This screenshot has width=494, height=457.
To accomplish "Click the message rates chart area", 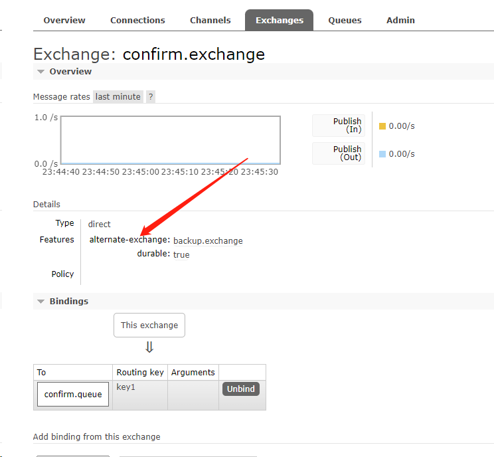I will pyautogui.click(x=171, y=140).
